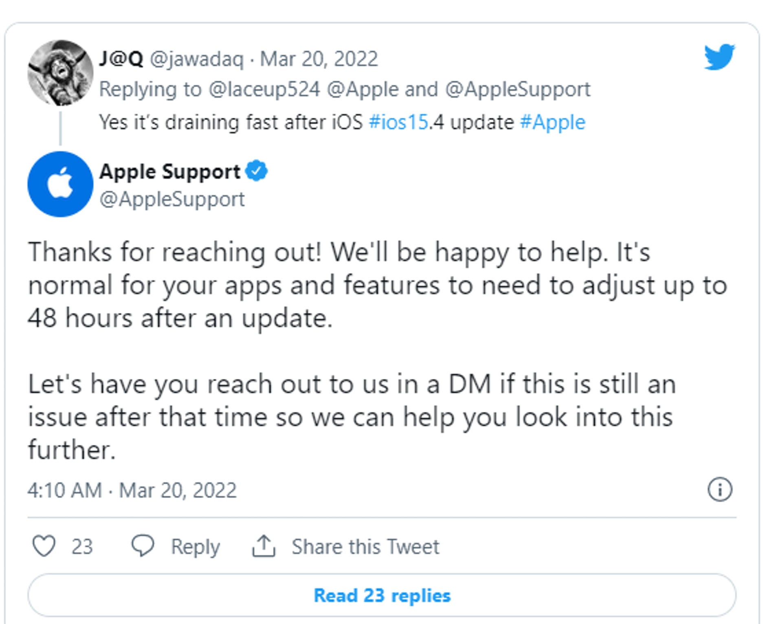Click the Twitter bird logo
Image resolution: width=782 pixels, height=624 pixels.
(x=720, y=57)
